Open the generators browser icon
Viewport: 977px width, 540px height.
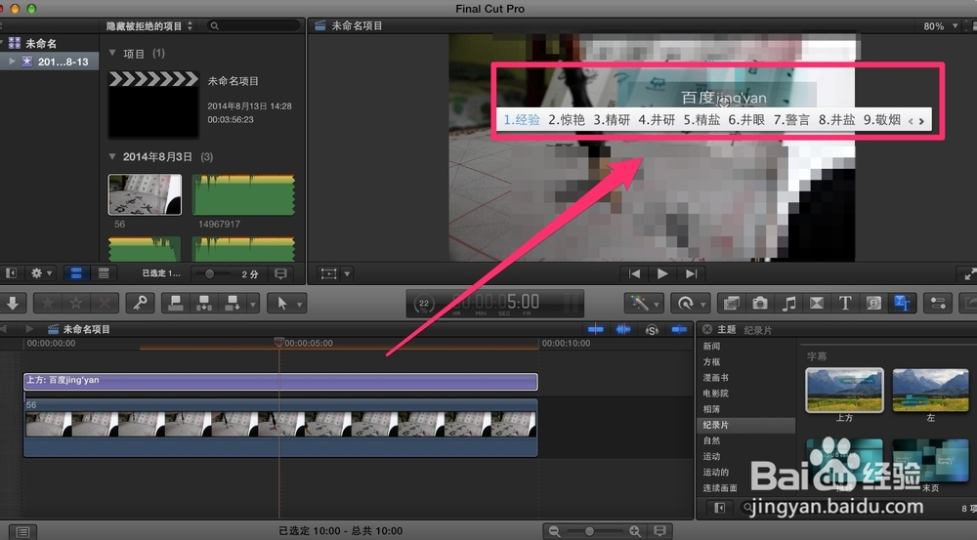pyautogui.click(x=873, y=304)
